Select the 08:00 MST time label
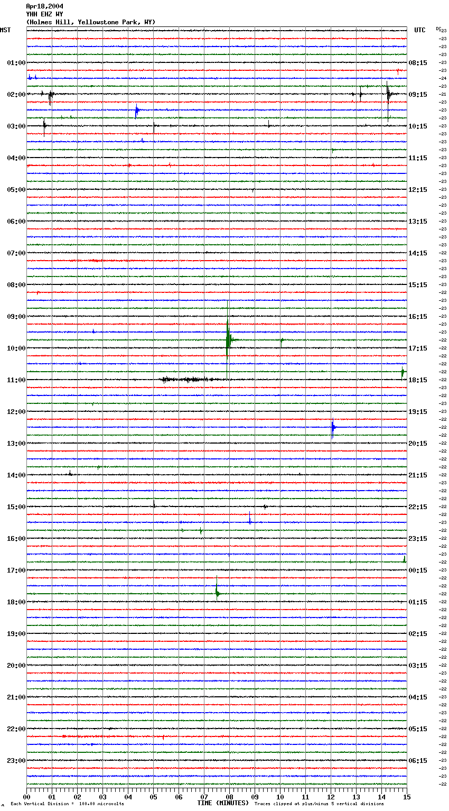Image resolution: width=449 pixels, height=811 pixels. coord(16,285)
